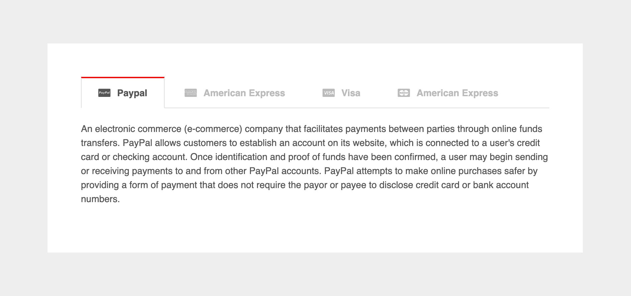Viewport: 631px width, 296px height.
Task: Select the Visa tab label
Action: (x=351, y=93)
